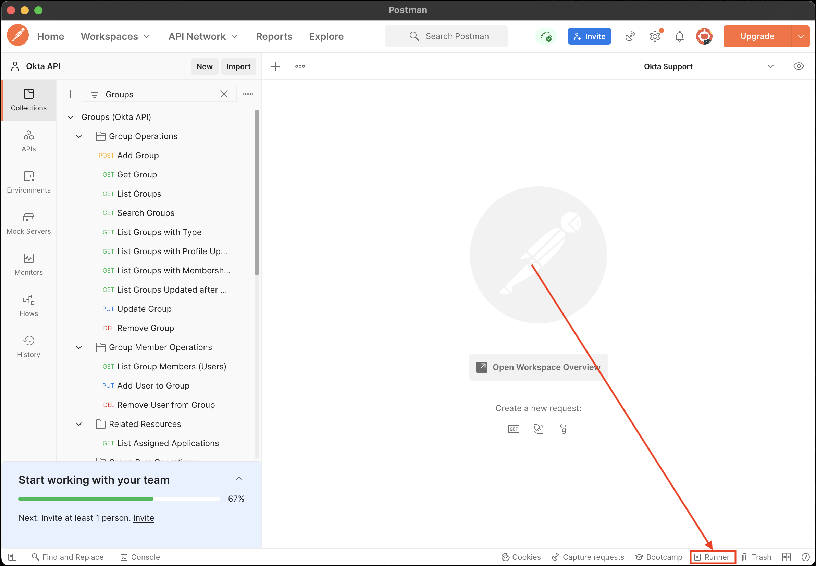Viewport: 816px width, 566px height.
Task: Open the Mock Servers panel
Action: [28, 223]
